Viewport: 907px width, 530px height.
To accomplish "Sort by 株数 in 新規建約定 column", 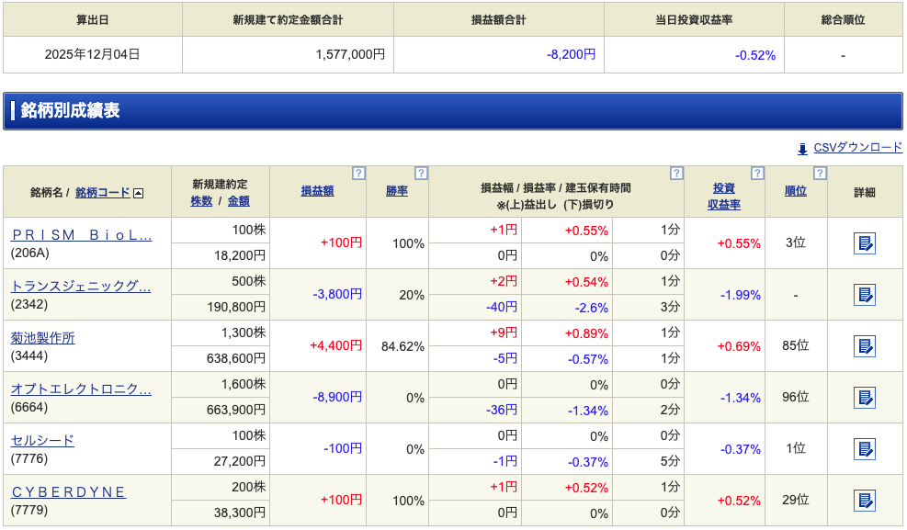I will pos(201,201).
